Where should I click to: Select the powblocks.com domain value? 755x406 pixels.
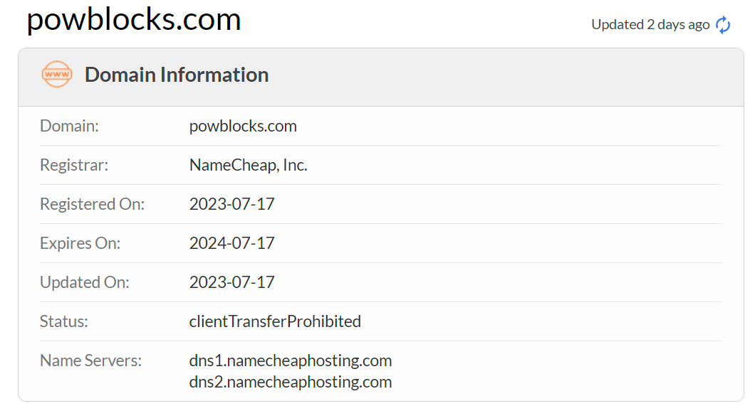pos(243,127)
